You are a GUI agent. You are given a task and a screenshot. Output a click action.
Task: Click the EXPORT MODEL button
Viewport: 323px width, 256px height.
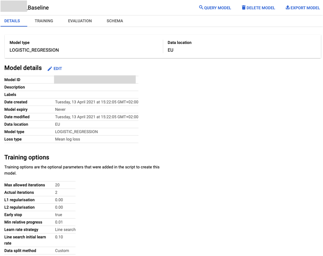[x=305, y=7]
